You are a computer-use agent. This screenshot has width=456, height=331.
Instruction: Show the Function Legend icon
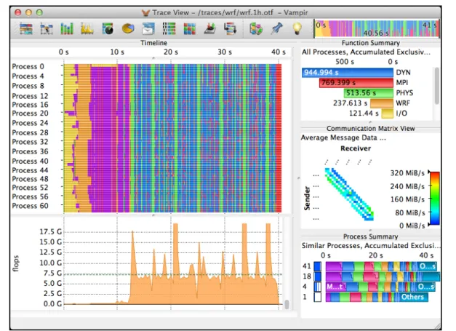pos(256,29)
